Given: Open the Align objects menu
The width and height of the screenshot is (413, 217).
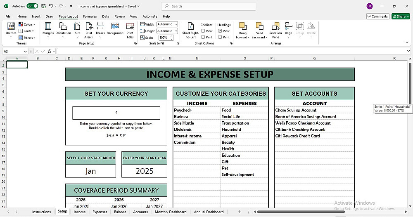Looking at the screenshot, I should pos(288,30).
